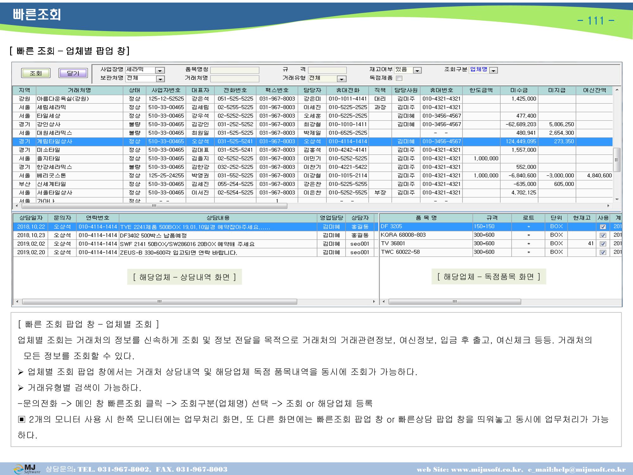
Task: Select the 강인상사 customer row
Action: pos(313,124)
